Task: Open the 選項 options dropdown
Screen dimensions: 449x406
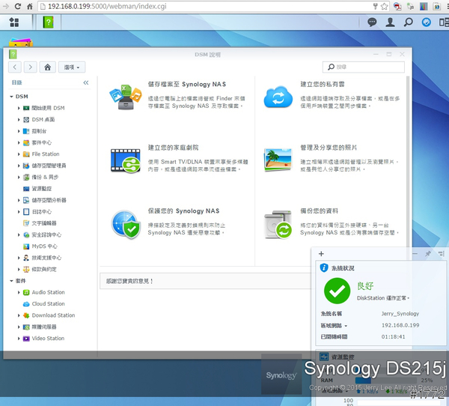Action: point(73,67)
